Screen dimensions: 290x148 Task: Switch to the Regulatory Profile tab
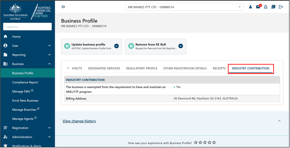(142, 68)
